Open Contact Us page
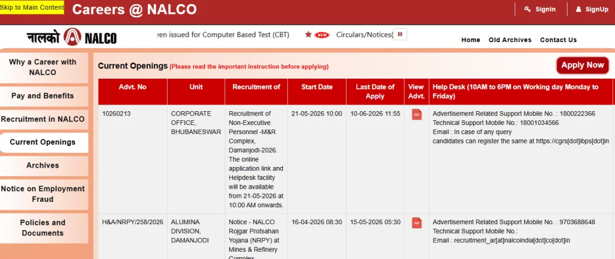 [x=558, y=40]
